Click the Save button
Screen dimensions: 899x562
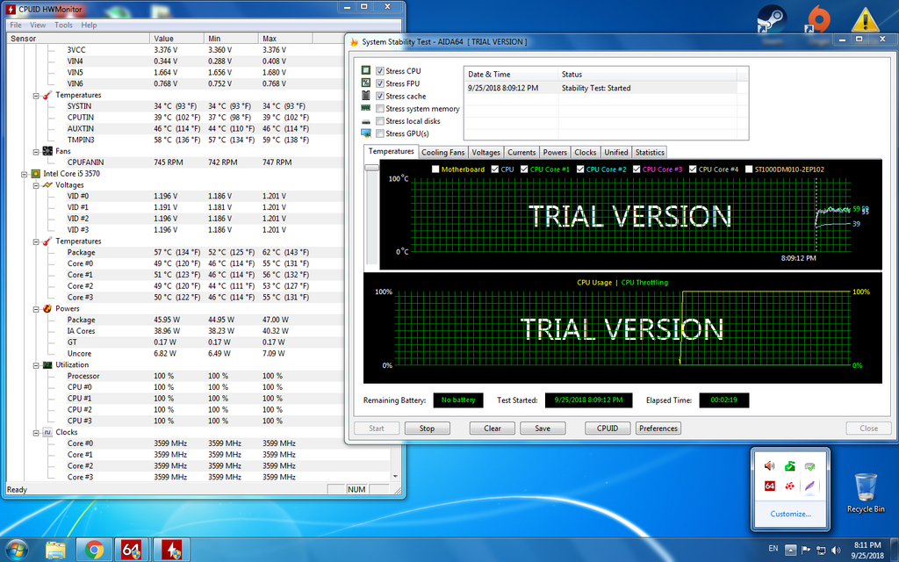543,429
